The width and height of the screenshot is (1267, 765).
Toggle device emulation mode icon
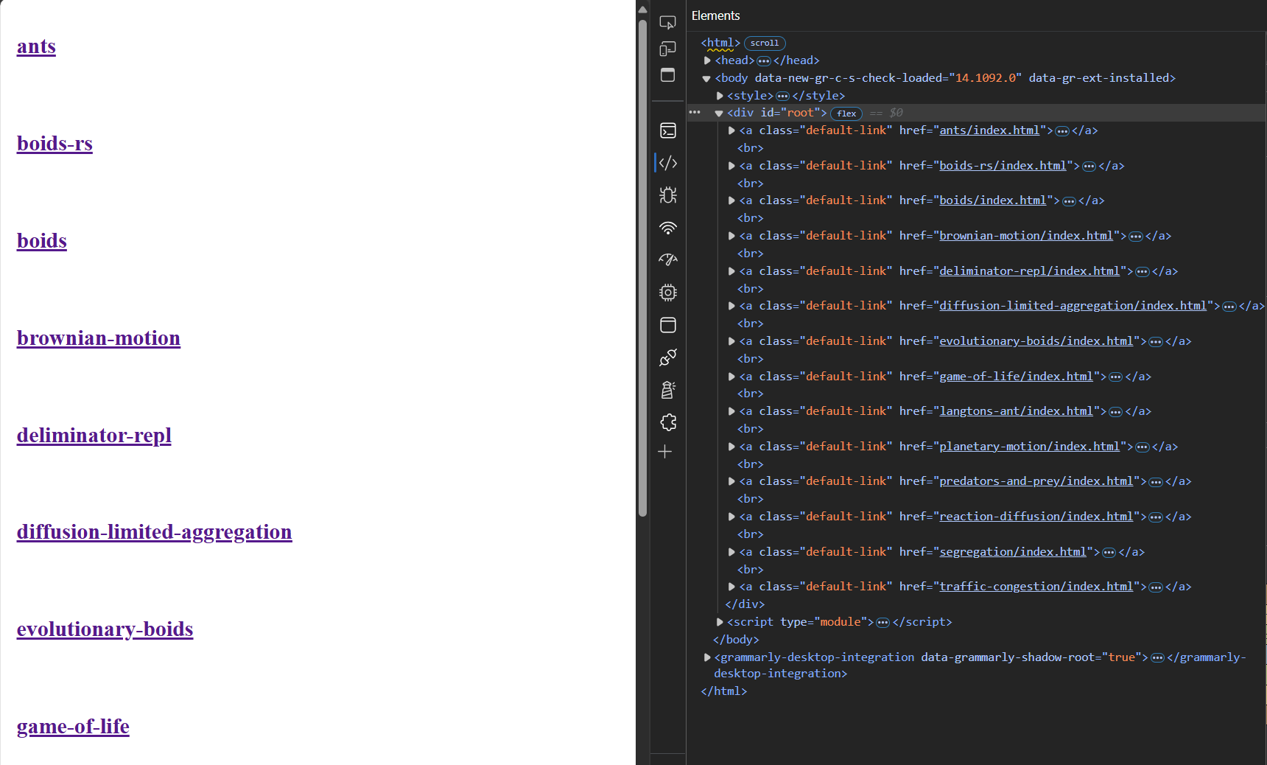click(x=667, y=49)
